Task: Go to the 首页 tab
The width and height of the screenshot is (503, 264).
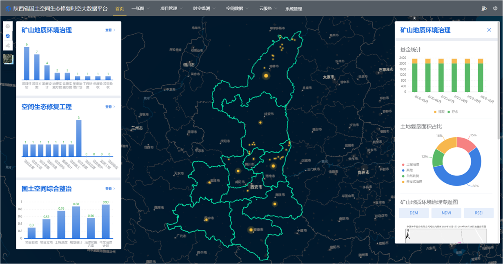Action: (x=120, y=9)
